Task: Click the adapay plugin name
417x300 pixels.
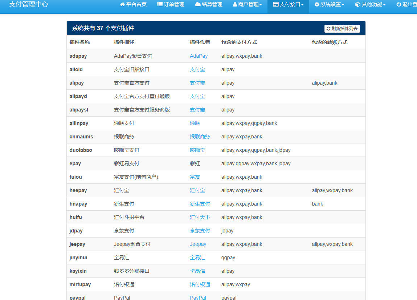Action: 78,56
